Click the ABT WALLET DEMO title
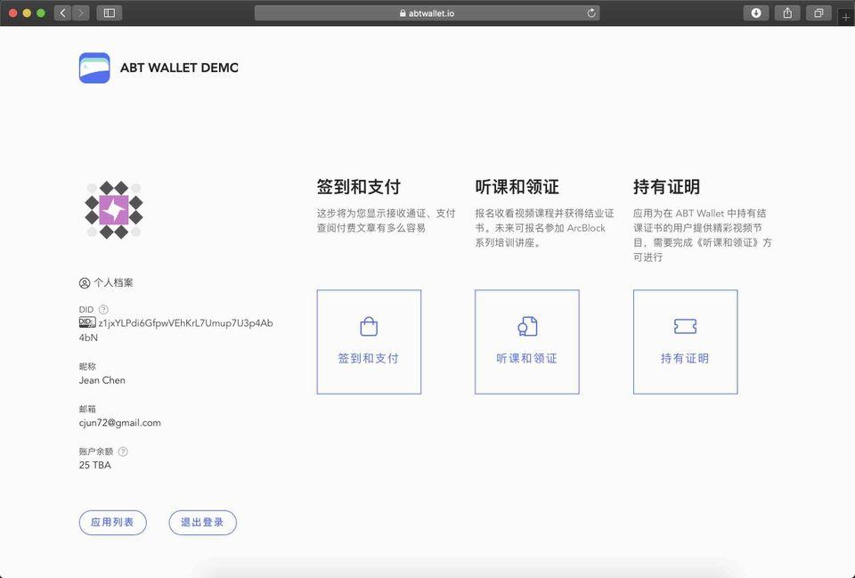Image resolution: width=855 pixels, height=578 pixels. (x=179, y=68)
